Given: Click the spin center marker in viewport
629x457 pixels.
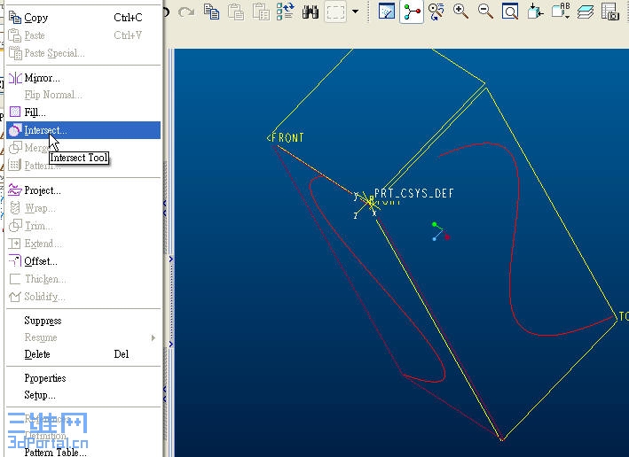Looking at the screenshot, I should pyautogui.click(x=440, y=232).
